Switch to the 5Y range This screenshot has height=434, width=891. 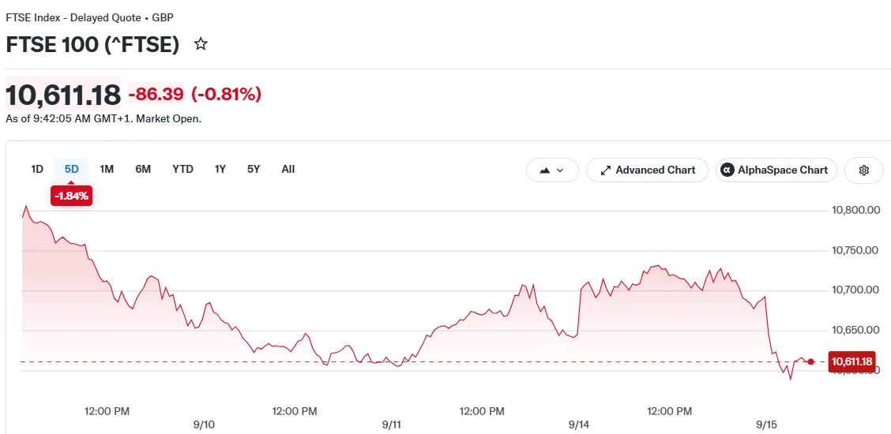pos(254,169)
